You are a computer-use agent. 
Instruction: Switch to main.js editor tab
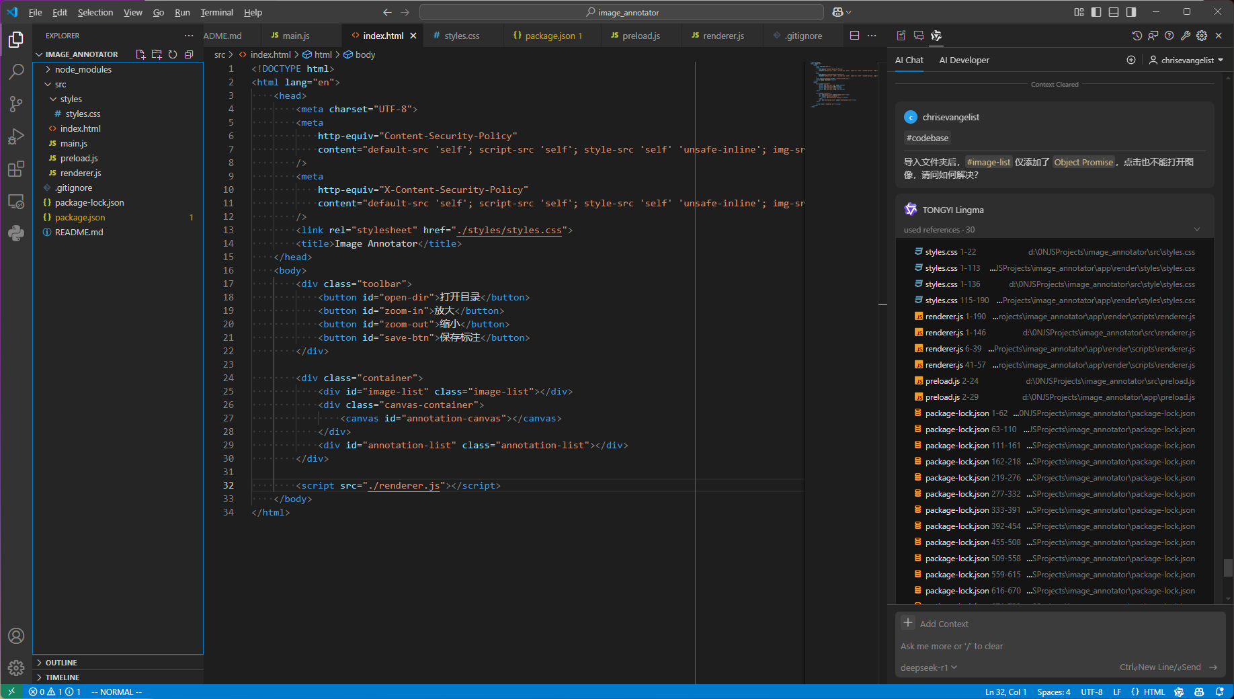point(296,36)
